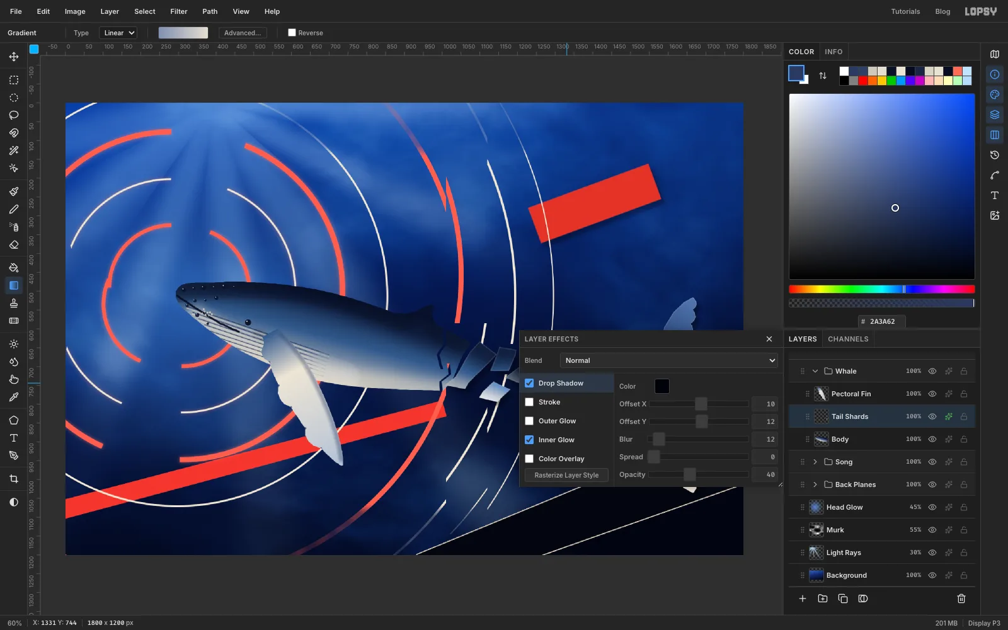
Task: Select the Magic Wand tool
Action: (13, 151)
